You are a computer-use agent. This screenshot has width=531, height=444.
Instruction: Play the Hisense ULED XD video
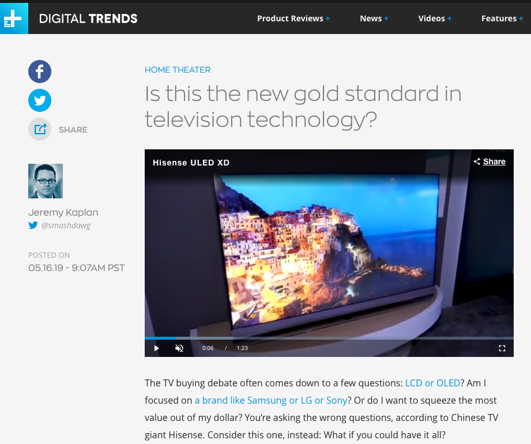(x=156, y=348)
